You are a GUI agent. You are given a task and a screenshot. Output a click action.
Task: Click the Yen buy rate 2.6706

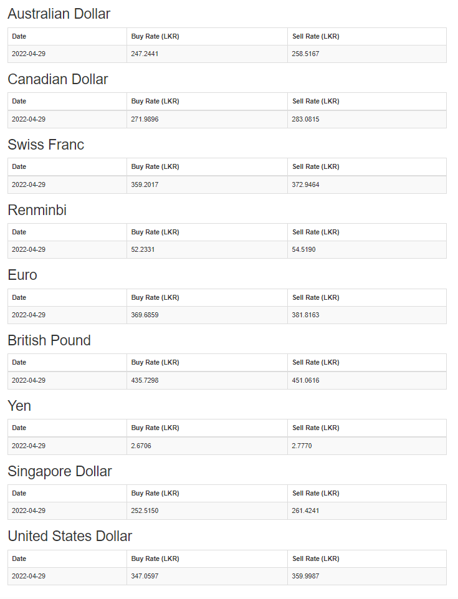(x=141, y=446)
